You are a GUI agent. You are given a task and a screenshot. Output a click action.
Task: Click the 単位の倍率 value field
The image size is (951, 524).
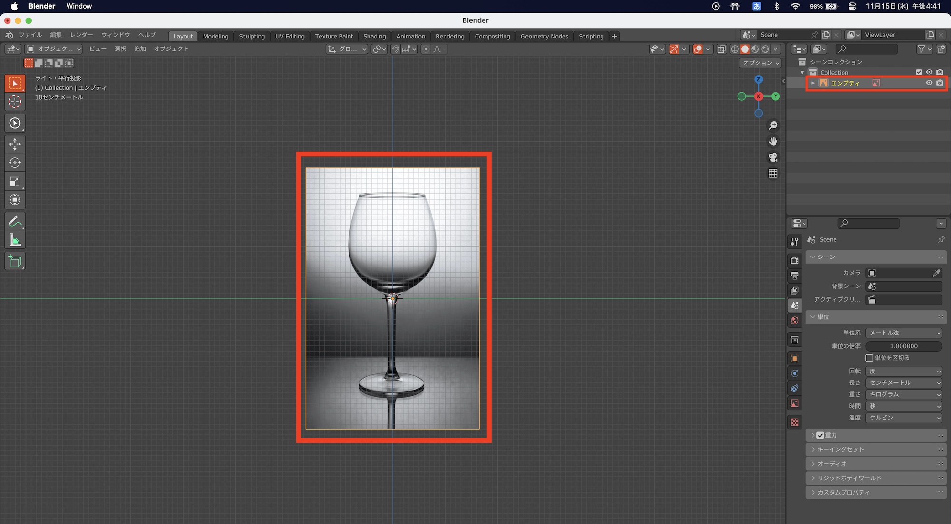tap(903, 346)
